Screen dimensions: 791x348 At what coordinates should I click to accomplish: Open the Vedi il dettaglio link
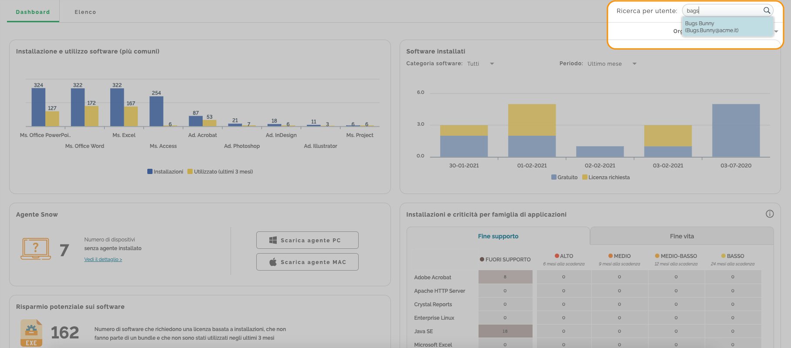coord(103,259)
